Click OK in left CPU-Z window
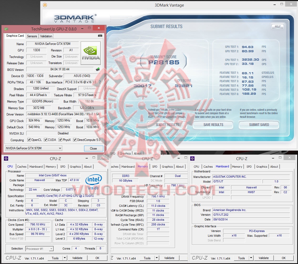 [97, 258]
